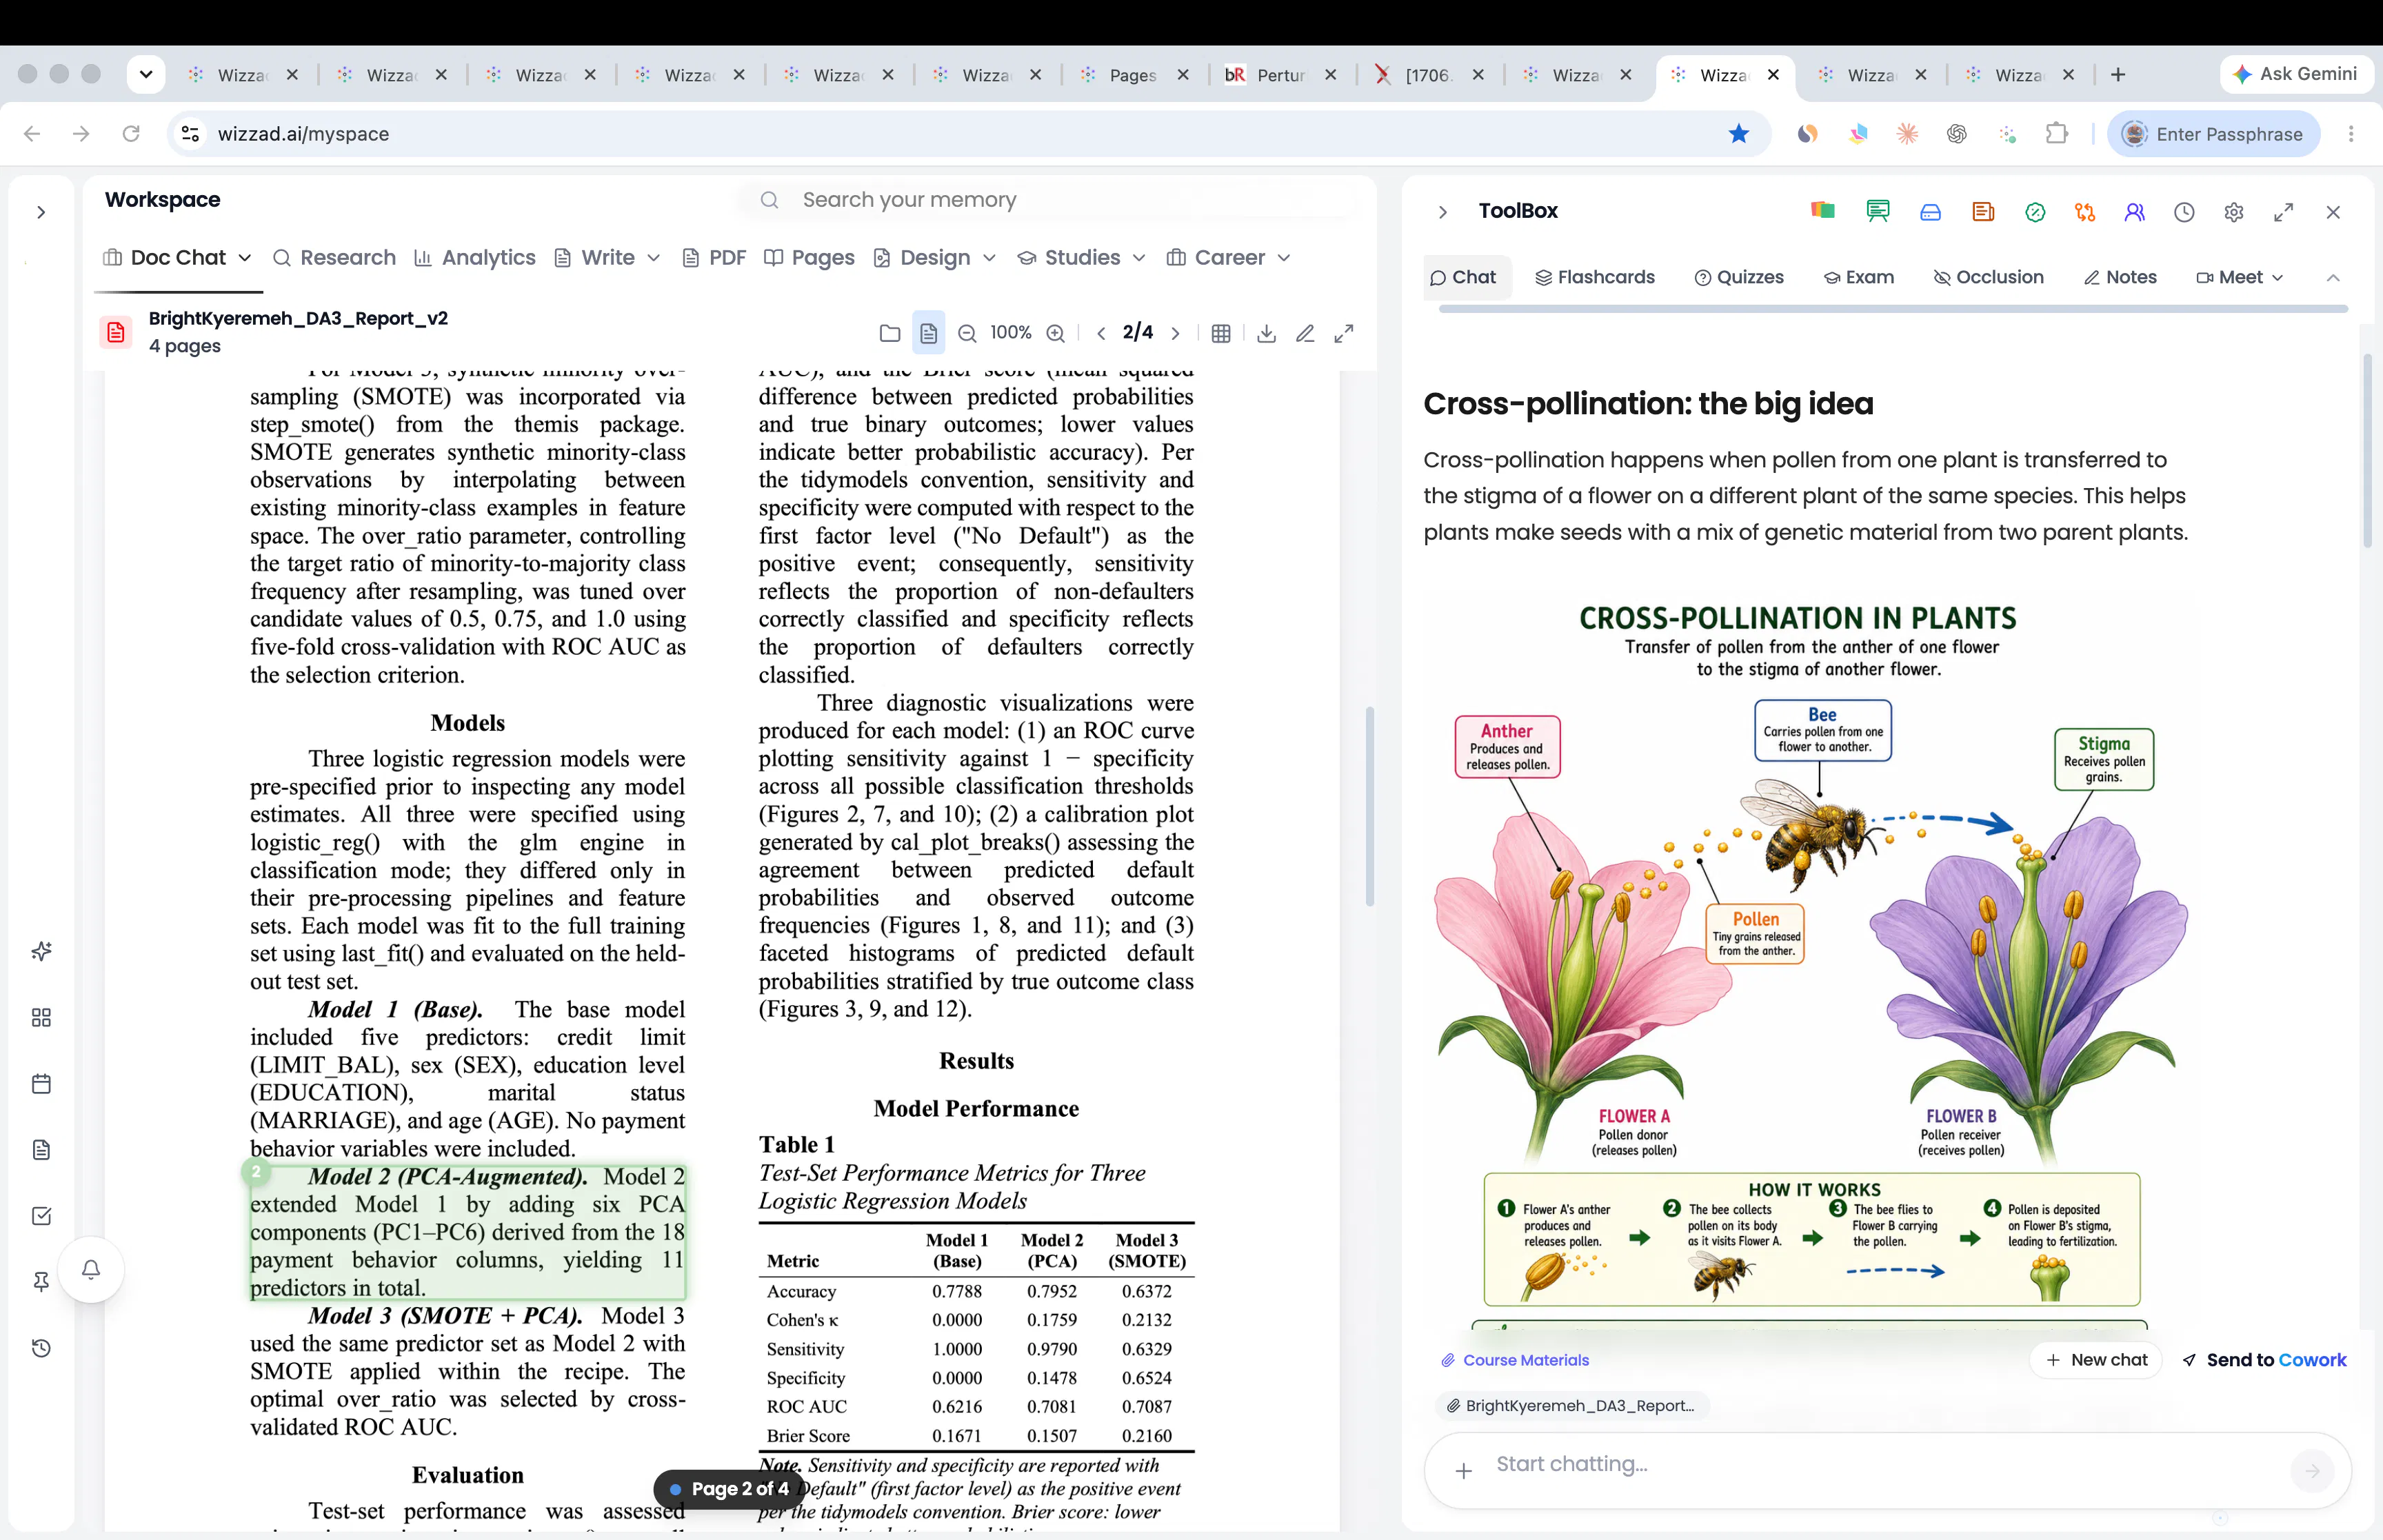Click the Ask Gemini button

click(2295, 74)
